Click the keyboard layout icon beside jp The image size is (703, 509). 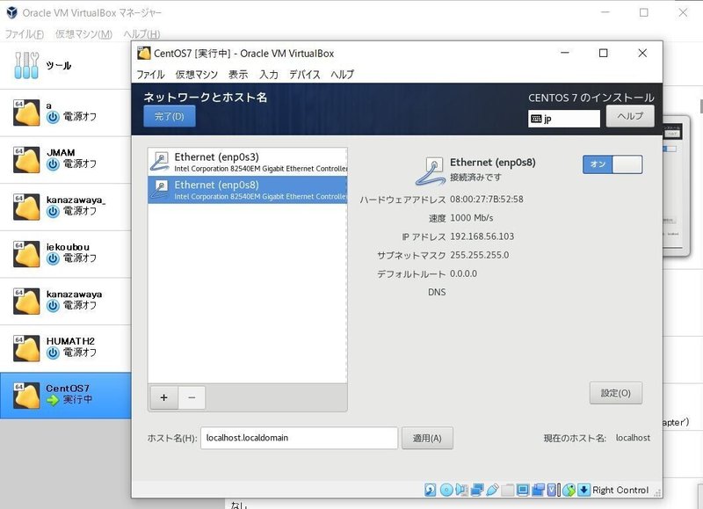(536, 119)
